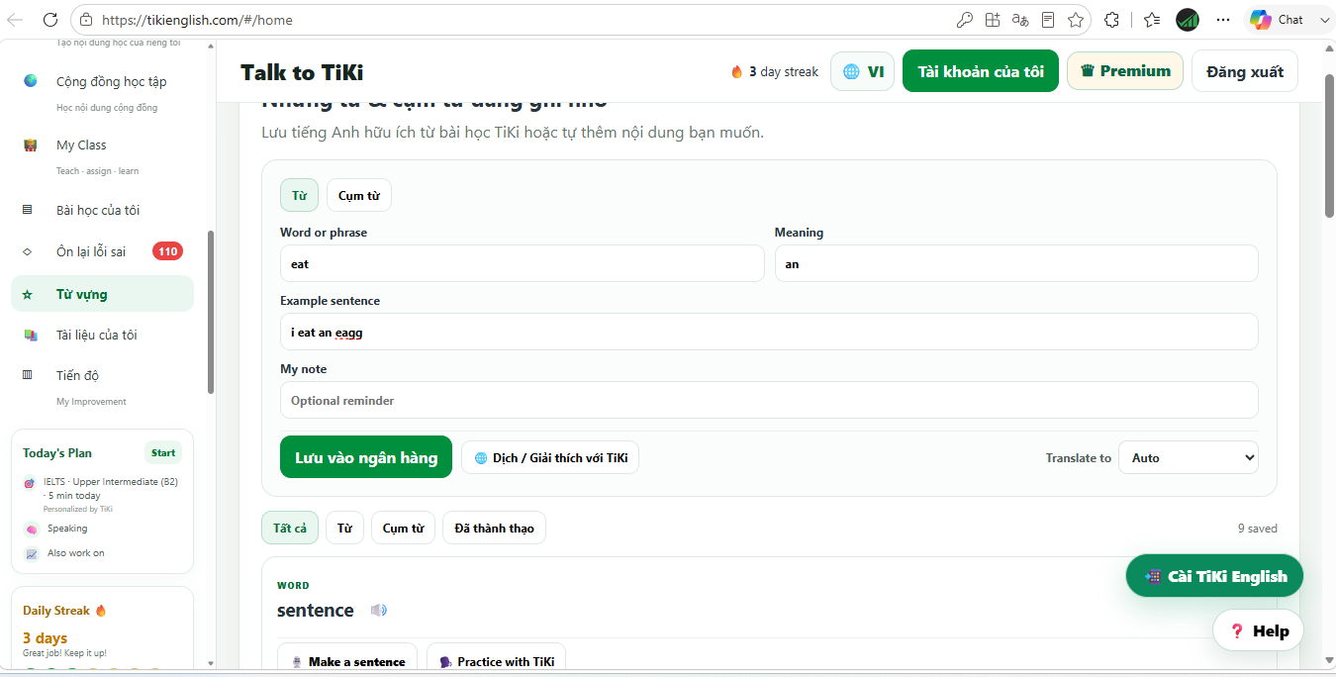Select the Cụm từ entry type toggle

(x=359, y=195)
